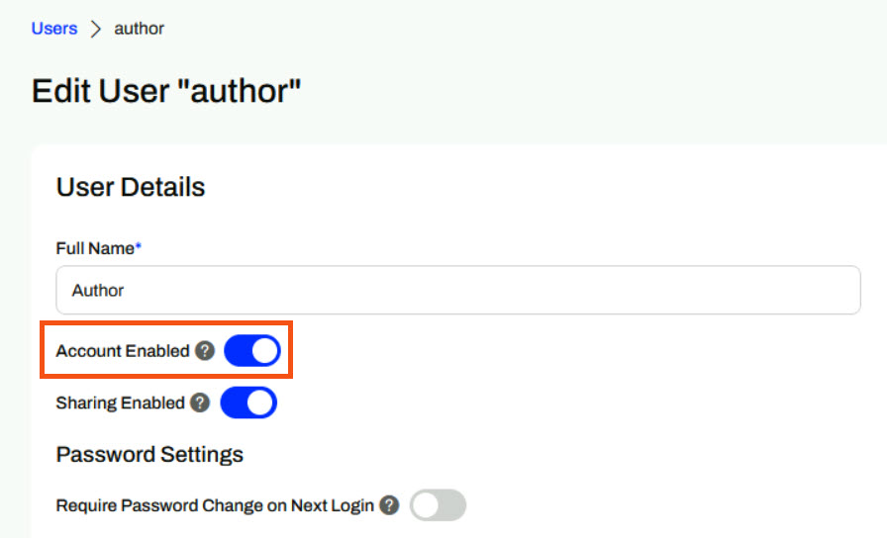
Task: Click the "Author" text in the name box
Action: pyautogui.click(x=98, y=290)
